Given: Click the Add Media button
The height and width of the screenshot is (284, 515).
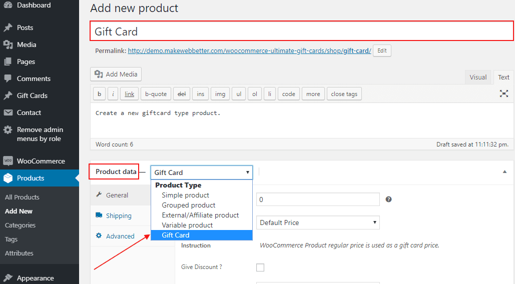Looking at the screenshot, I should tap(116, 74).
